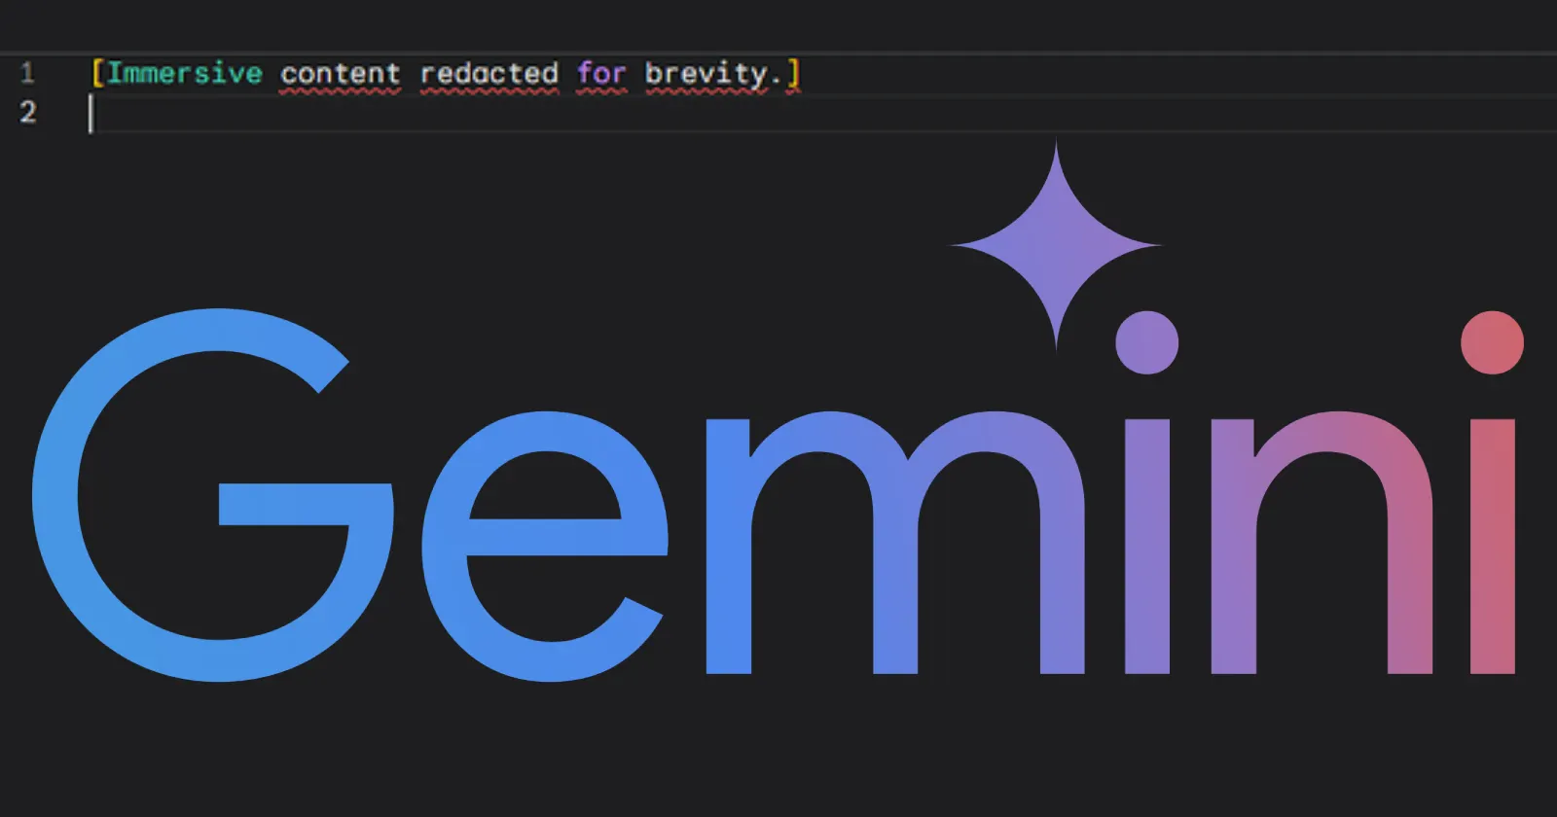Click the word "content" in line 1

click(x=341, y=74)
